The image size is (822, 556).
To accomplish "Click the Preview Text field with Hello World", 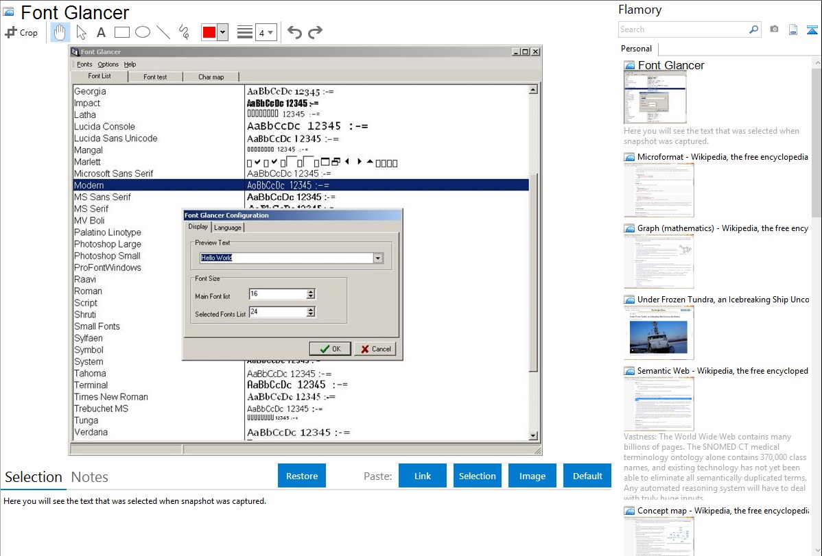I will [x=286, y=258].
